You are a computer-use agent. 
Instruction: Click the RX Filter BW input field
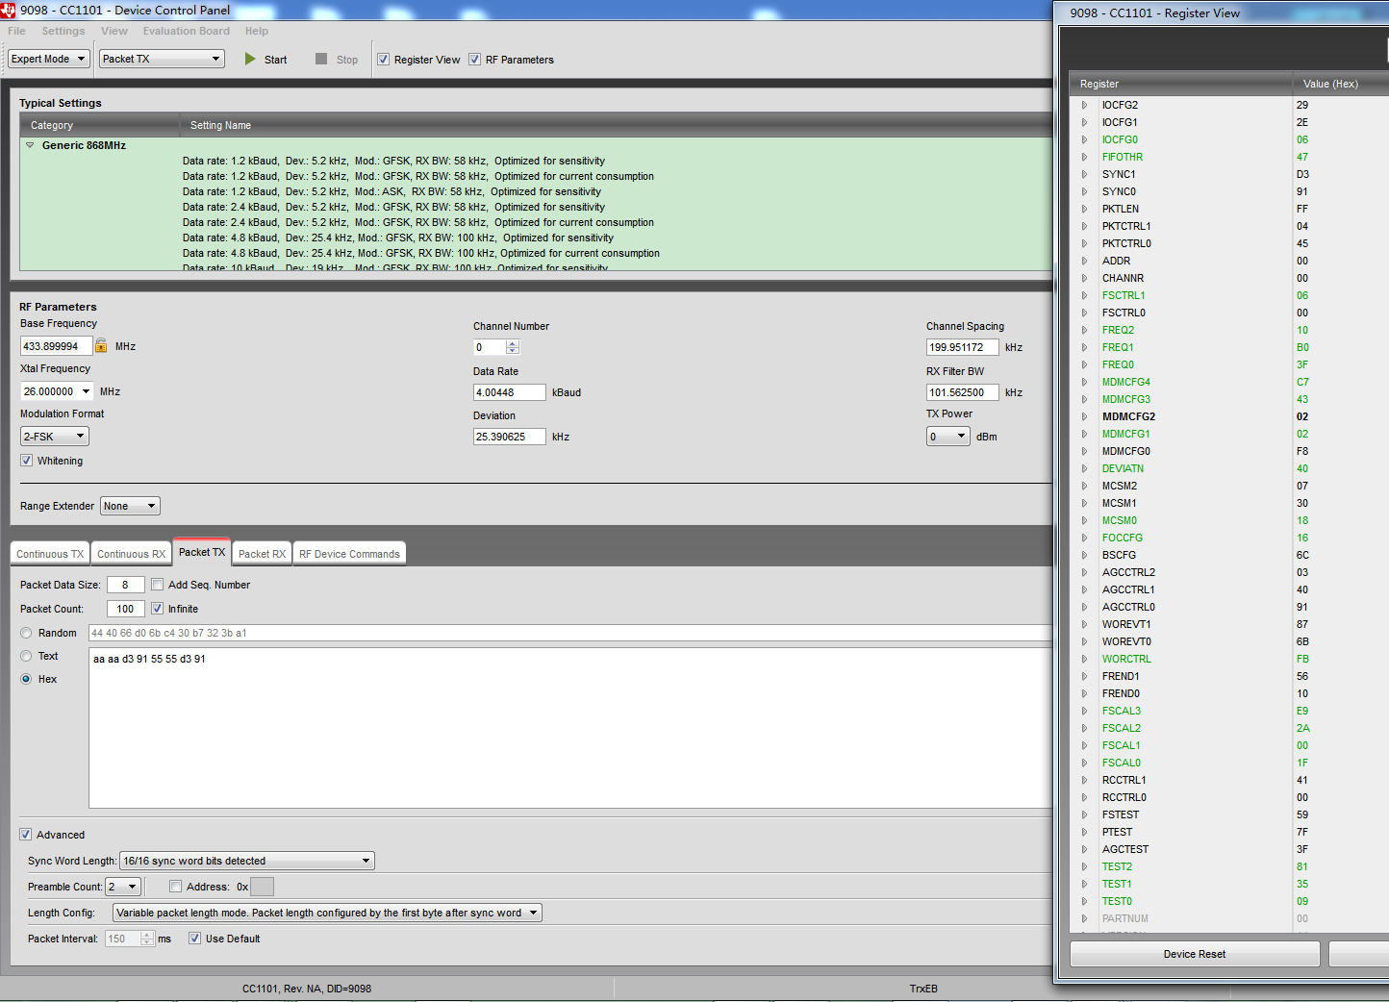point(963,392)
